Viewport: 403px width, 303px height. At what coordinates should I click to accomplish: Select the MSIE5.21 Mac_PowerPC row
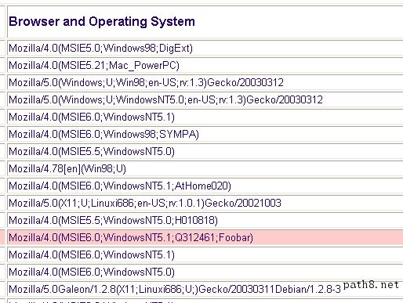tap(205, 65)
